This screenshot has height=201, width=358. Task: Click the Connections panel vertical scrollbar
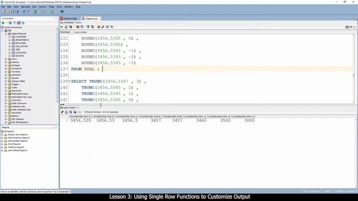[x=57, y=75]
